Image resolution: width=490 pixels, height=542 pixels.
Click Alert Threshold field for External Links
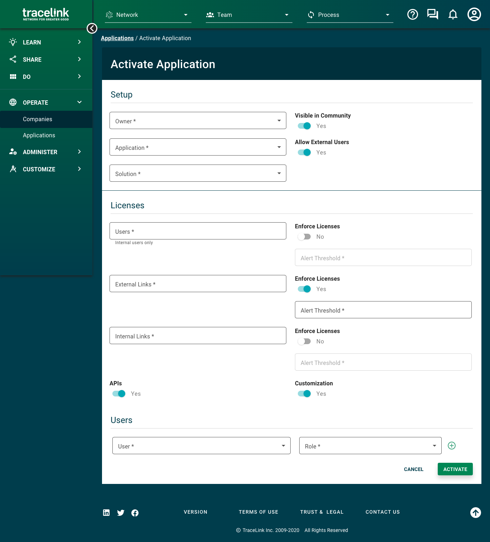[383, 310]
